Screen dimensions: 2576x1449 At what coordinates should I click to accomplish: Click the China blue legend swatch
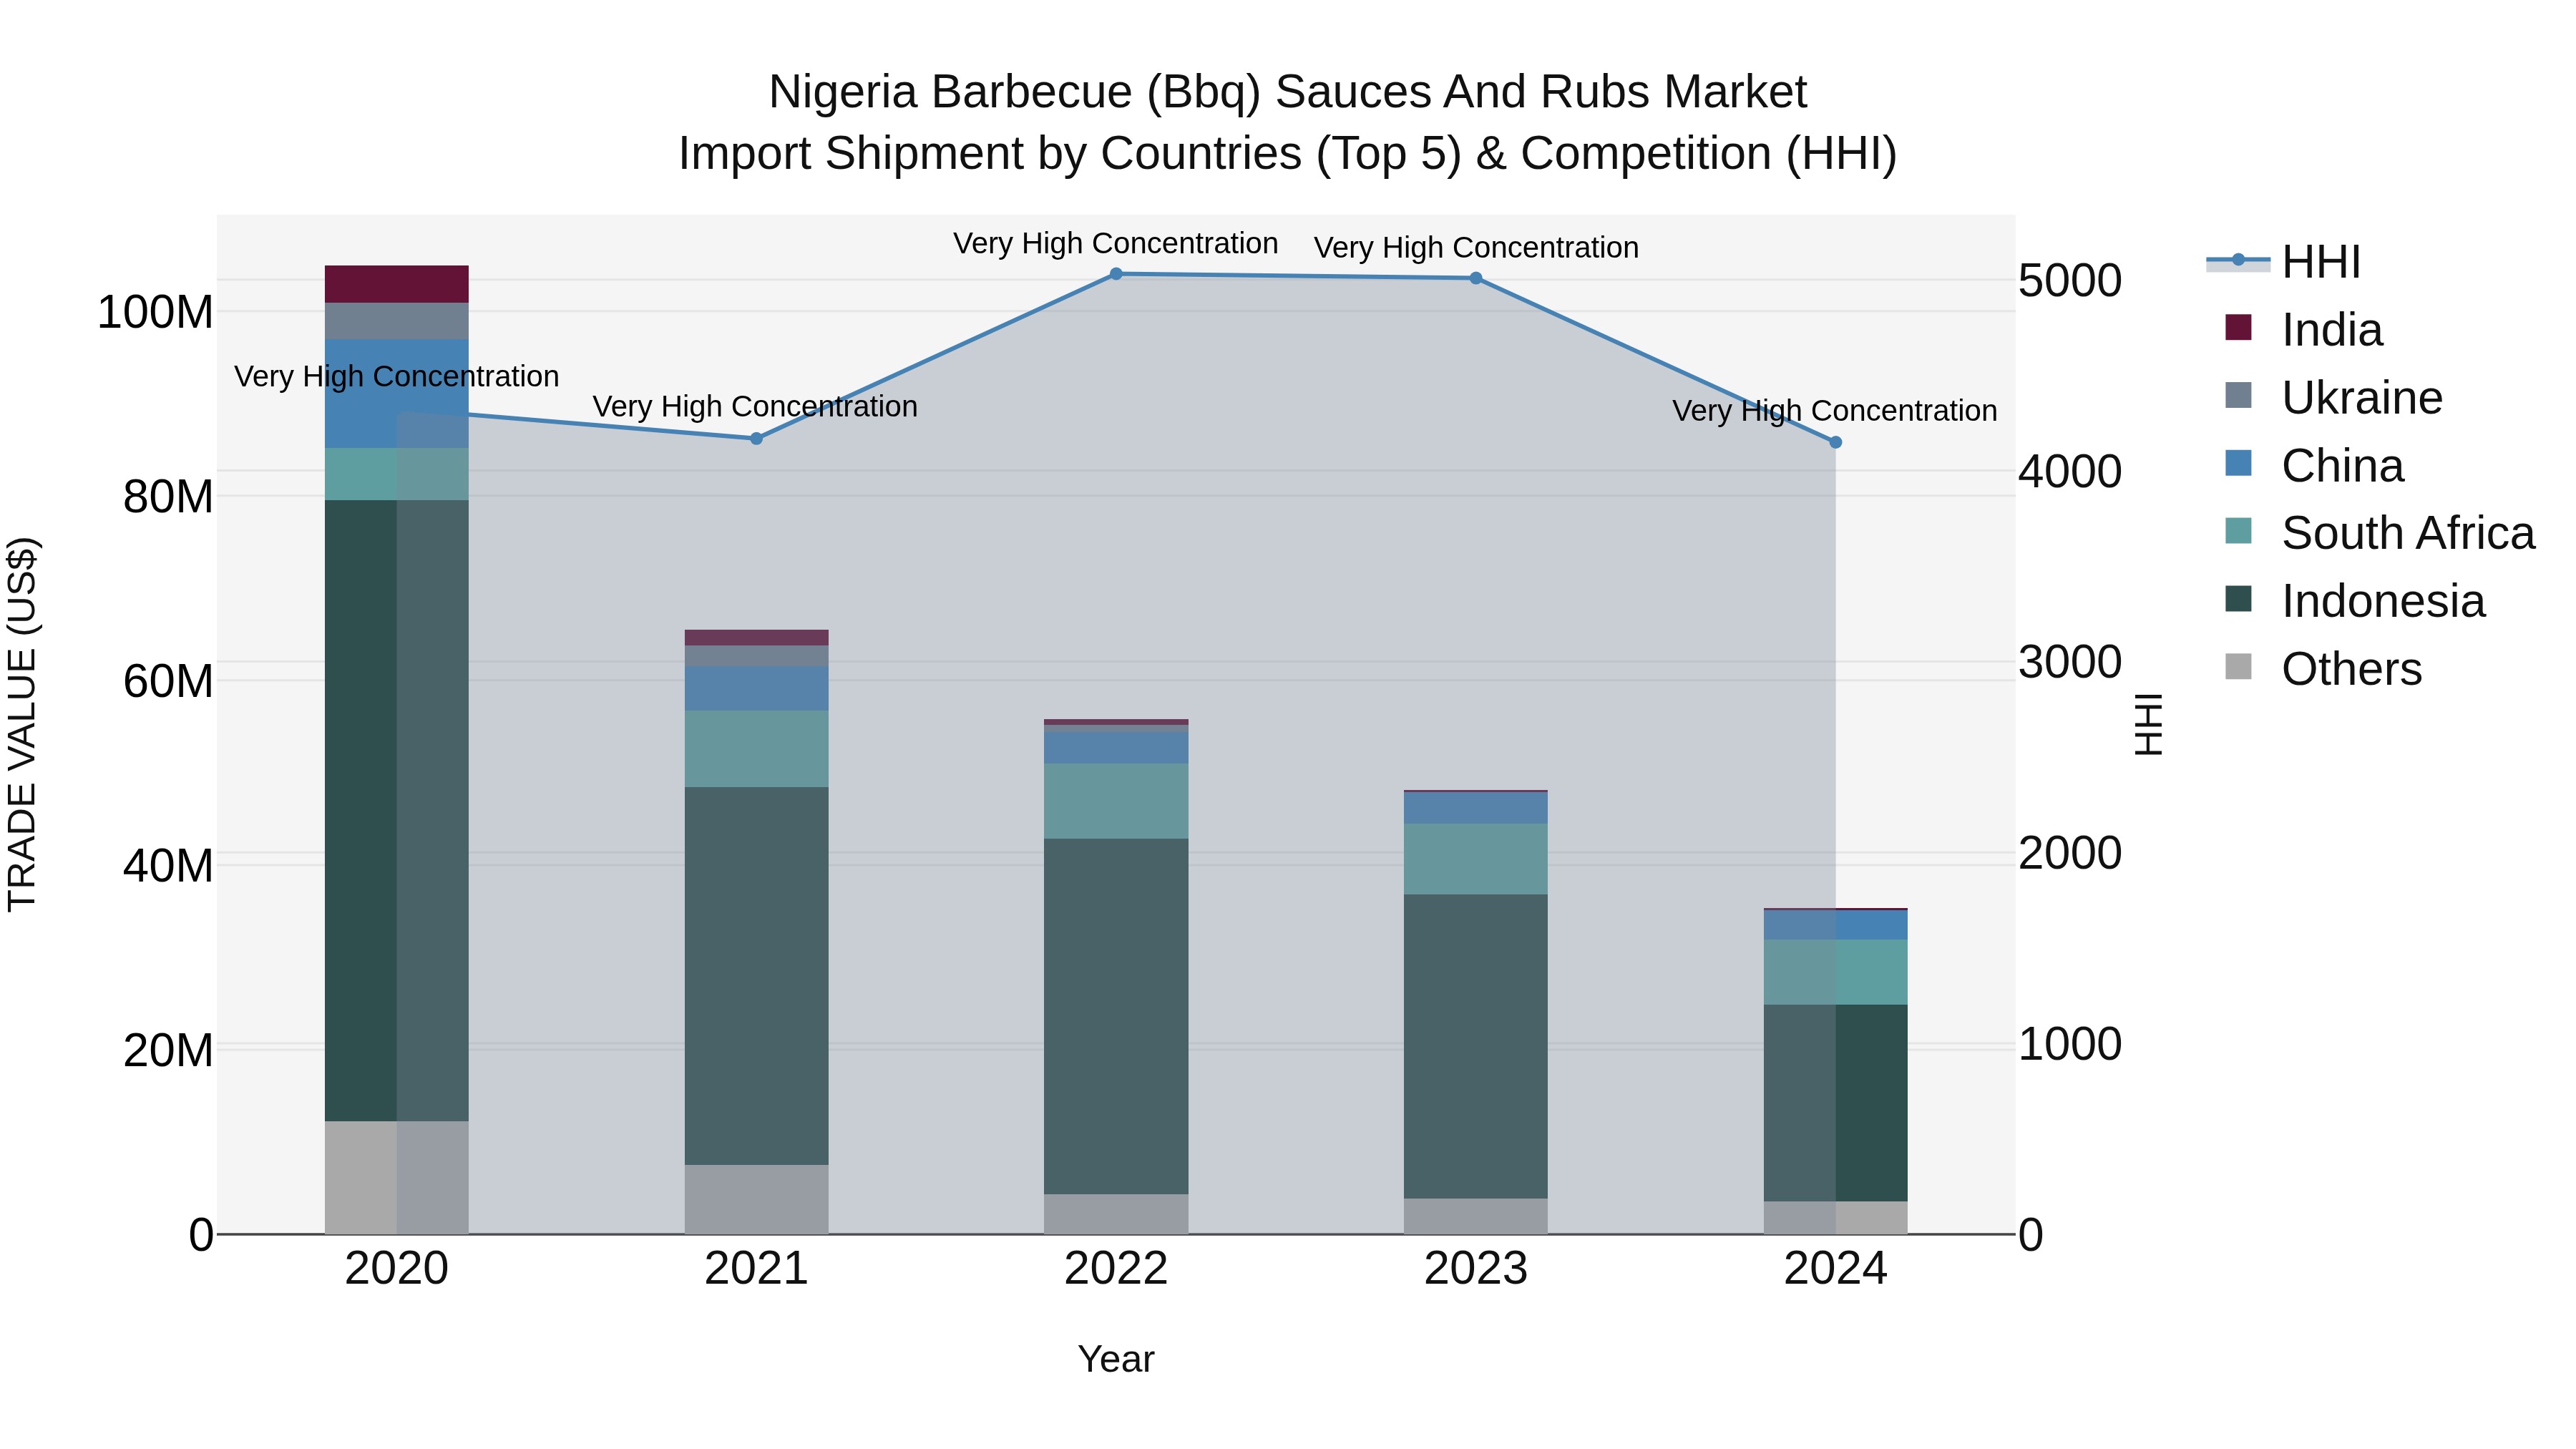[2238, 463]
